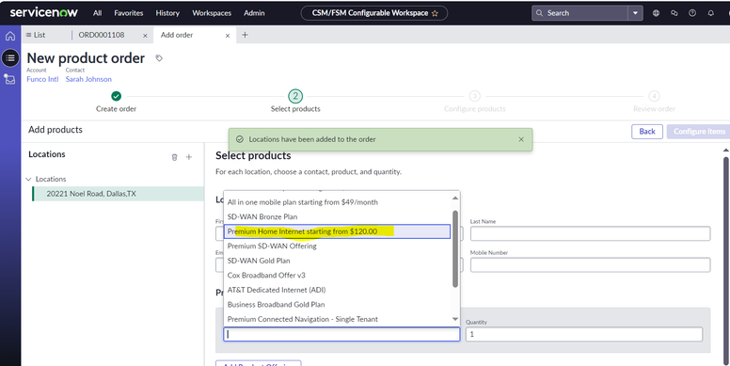The width and height of the screenshot is (730, 366).
Task: Open the Favorites menu
Action: (129, 13)
